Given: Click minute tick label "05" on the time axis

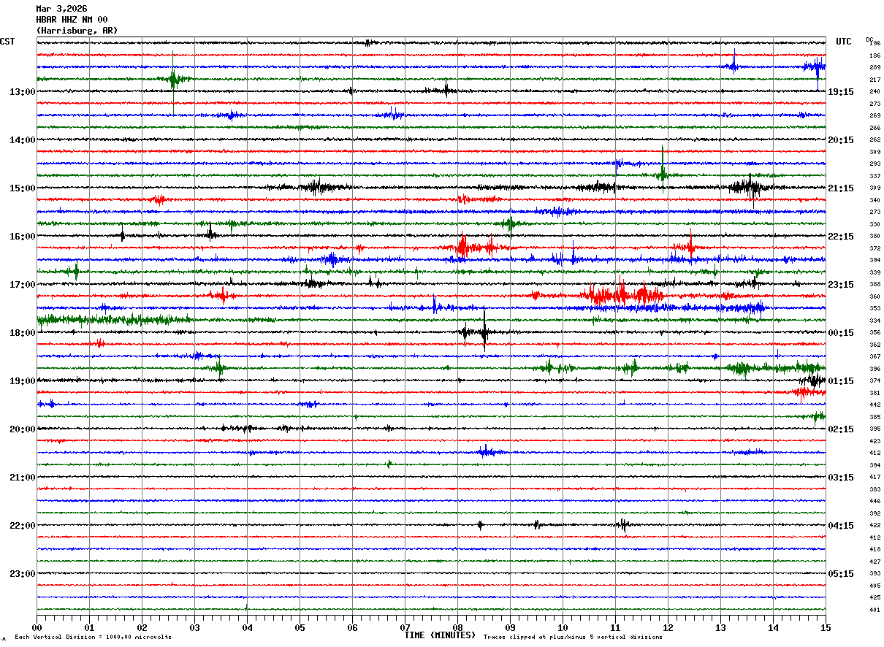Looking at the screenshot, I should [x=300, y=627].
